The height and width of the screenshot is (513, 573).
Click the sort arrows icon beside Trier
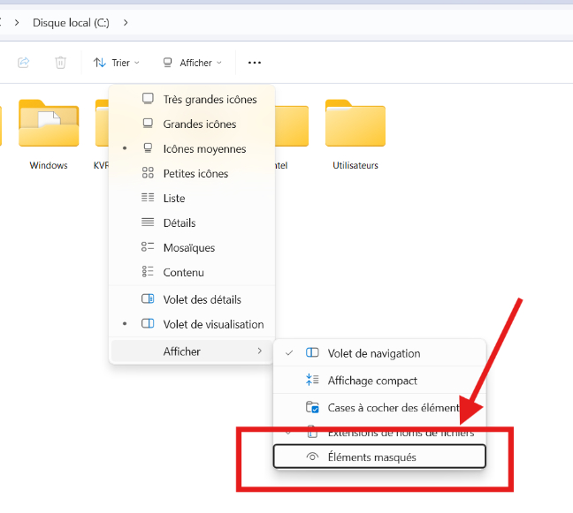(99, 63)
